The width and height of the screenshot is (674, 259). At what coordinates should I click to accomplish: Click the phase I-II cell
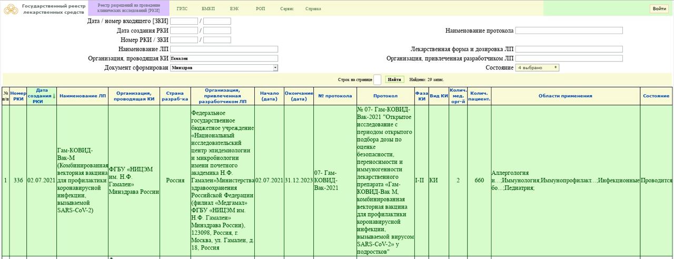pyautogui.click(x=421, y=181)
